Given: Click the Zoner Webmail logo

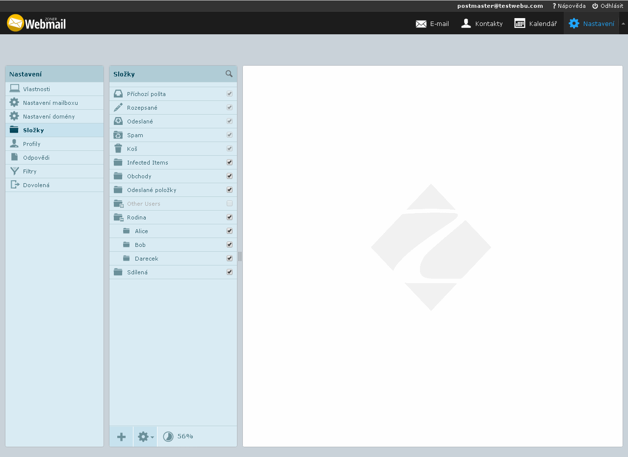Looking at the screenshot, I should pyautogui.click(x=36, y=23).
